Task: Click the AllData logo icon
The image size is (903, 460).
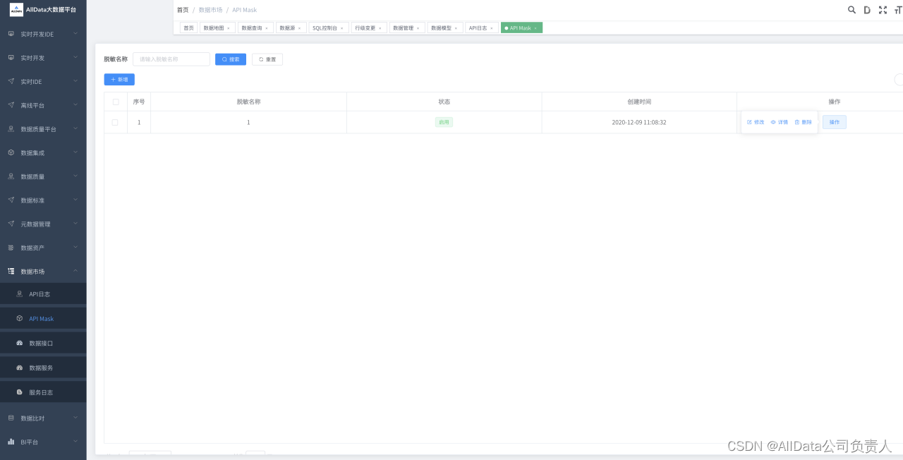Action: (16, 9)
